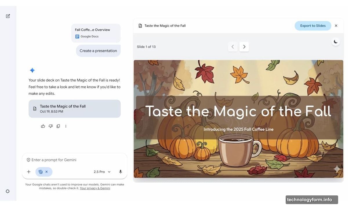The width and height of the screenshot is (348, 207).
Task: Click the Gemini sparkle icon above the response
Action: pyautogui.click(x=32, y=70)
